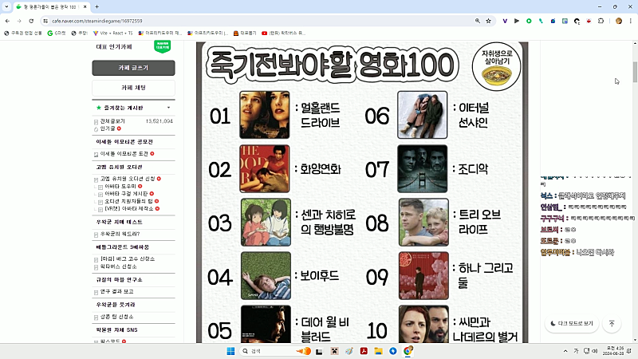
Task: Open a new browser tab
Action: coord(96,6)
